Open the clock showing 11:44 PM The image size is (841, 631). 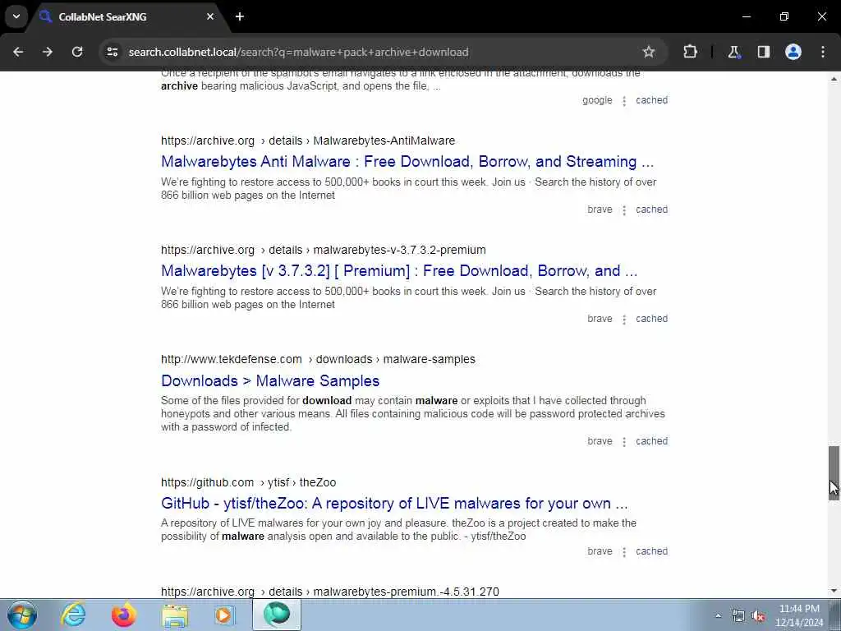pyautogui.click(x=799, y=615)
